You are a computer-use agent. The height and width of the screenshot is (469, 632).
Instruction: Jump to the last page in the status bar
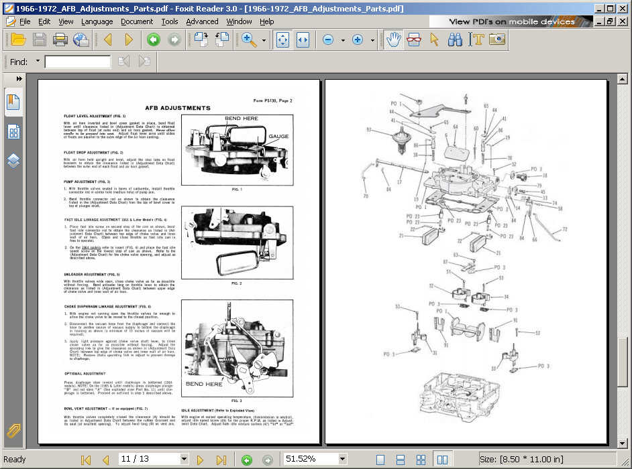tap(221, 460)
